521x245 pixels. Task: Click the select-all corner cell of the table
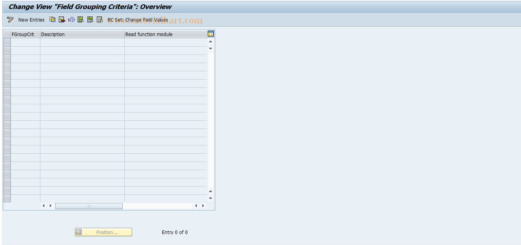7,34
